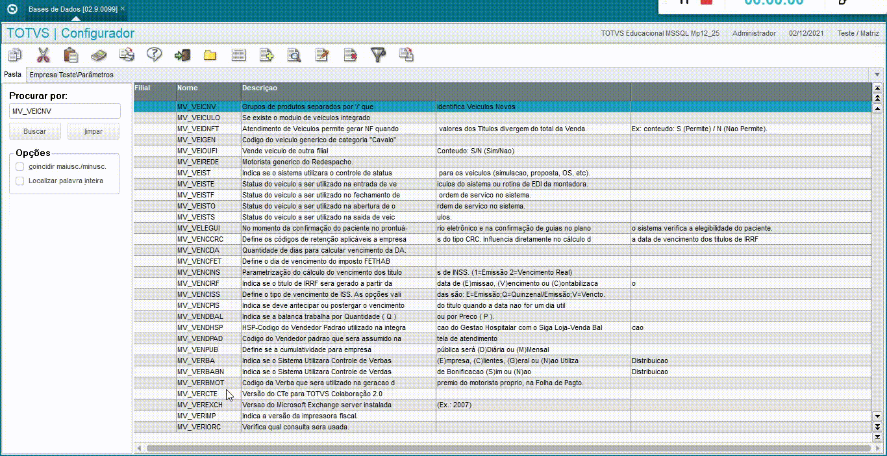Select the MV_VEIDNFT row

(x=502, y=129)
